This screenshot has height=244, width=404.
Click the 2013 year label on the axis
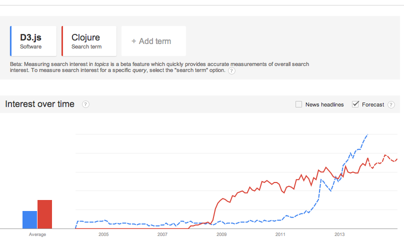point(339,234)
